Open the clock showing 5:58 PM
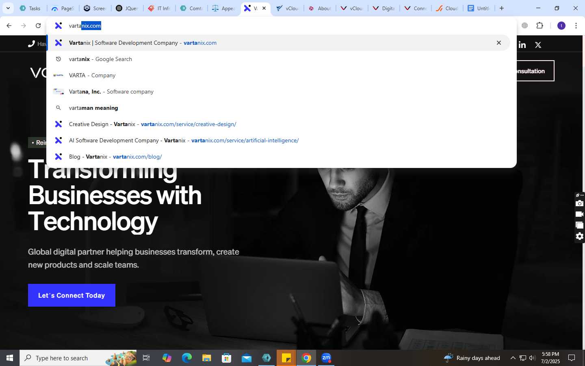Viewport: 585px width, 366px height. pos(550,358)
